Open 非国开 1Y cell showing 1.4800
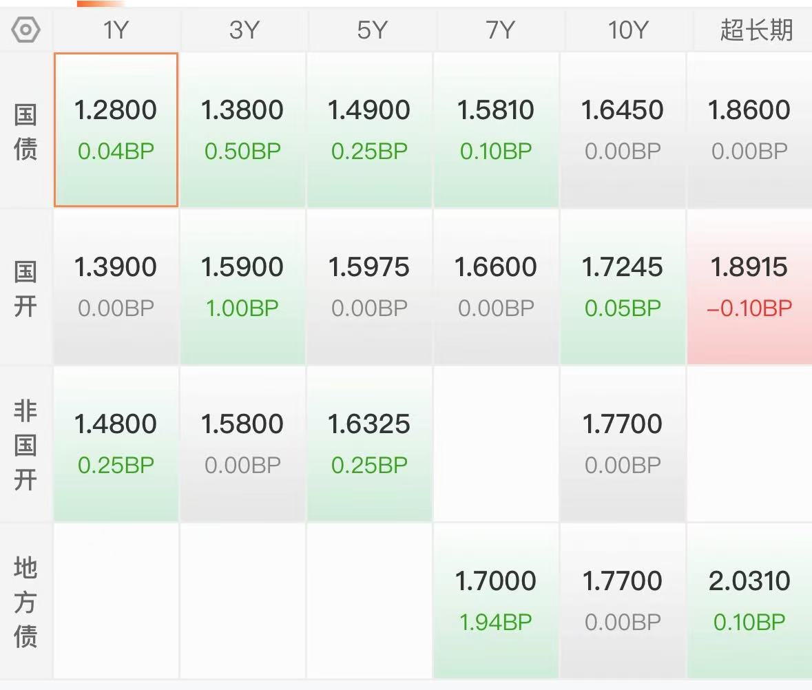This screenshot has height=690, width=812. [116, 443]
